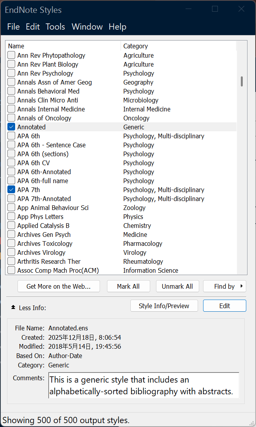The image size is (256, 427).
Task: Tick the APA 7th-Annotated checkbox
Action: tap(11, 199)
